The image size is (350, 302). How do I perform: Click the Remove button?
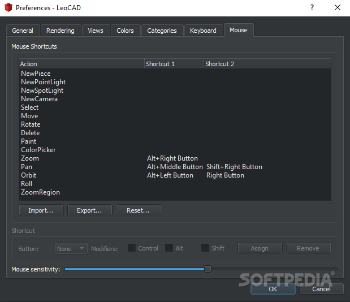tap(308, 248)
